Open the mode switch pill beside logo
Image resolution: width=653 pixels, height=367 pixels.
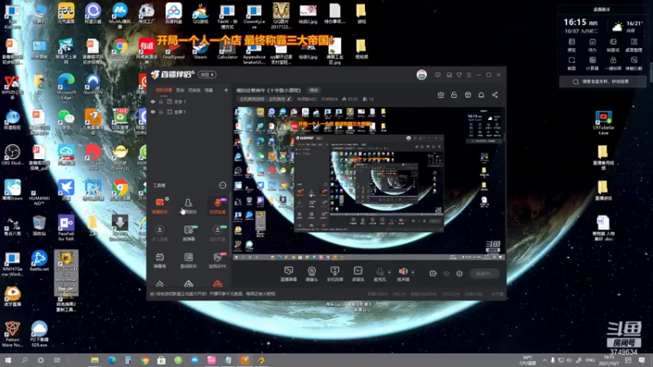[207, 75]
